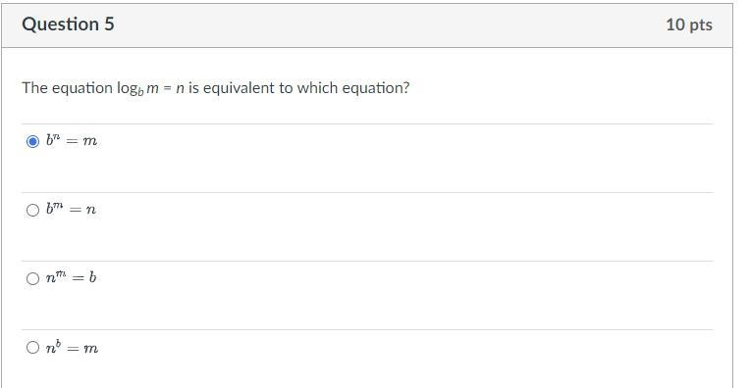
Task: Click the letter b in third answer
Action: pyautogui.click(x=92, y=277)
